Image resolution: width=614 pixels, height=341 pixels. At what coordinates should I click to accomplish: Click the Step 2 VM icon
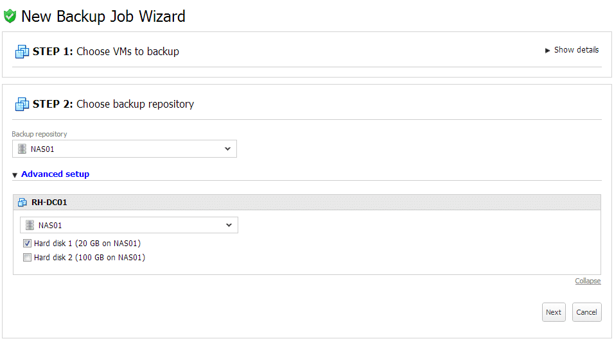click(x=22, y=104)
